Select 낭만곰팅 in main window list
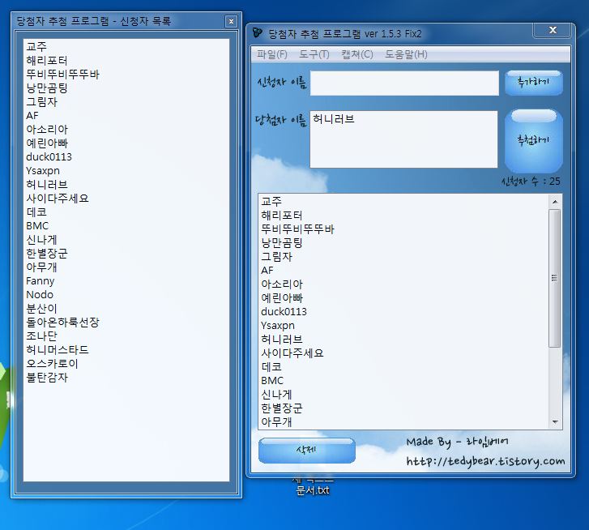The image size is (589, 530). coord(282,242)
